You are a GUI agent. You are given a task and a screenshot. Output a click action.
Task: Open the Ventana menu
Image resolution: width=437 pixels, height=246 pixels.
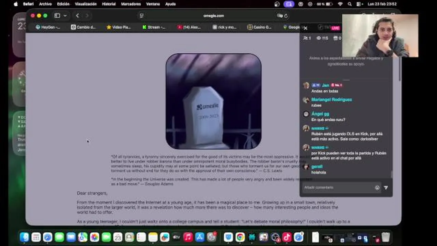pos(153,4)
